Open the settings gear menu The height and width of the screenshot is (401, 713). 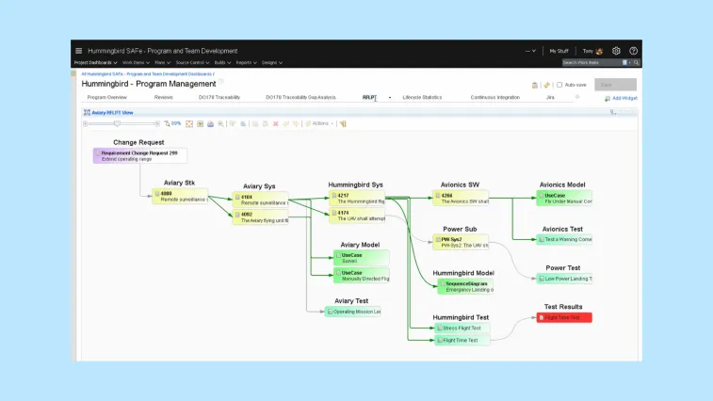(x=616, y=51)
